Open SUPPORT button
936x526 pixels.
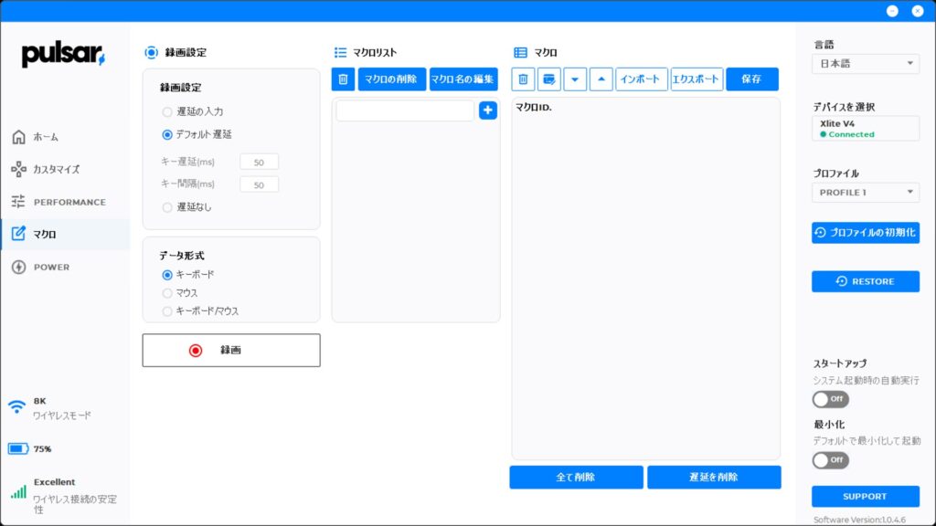(866, 496)
